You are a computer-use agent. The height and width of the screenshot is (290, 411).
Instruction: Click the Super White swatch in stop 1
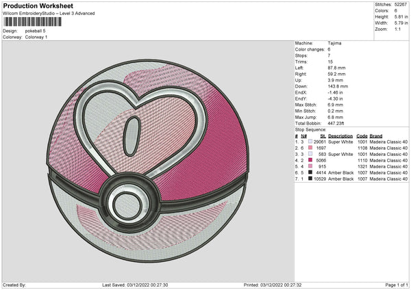point(310,142)
